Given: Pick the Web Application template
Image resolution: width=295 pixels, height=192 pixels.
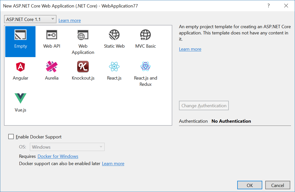Looking at the screenshot, I should coord(83,42).
